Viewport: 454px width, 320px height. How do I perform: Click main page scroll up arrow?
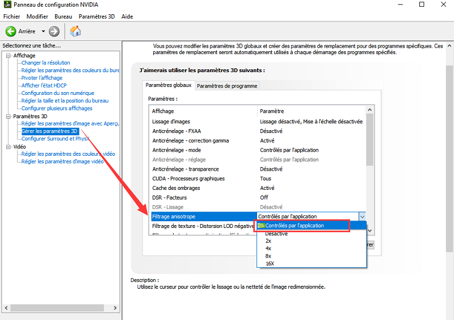point(449,46)
